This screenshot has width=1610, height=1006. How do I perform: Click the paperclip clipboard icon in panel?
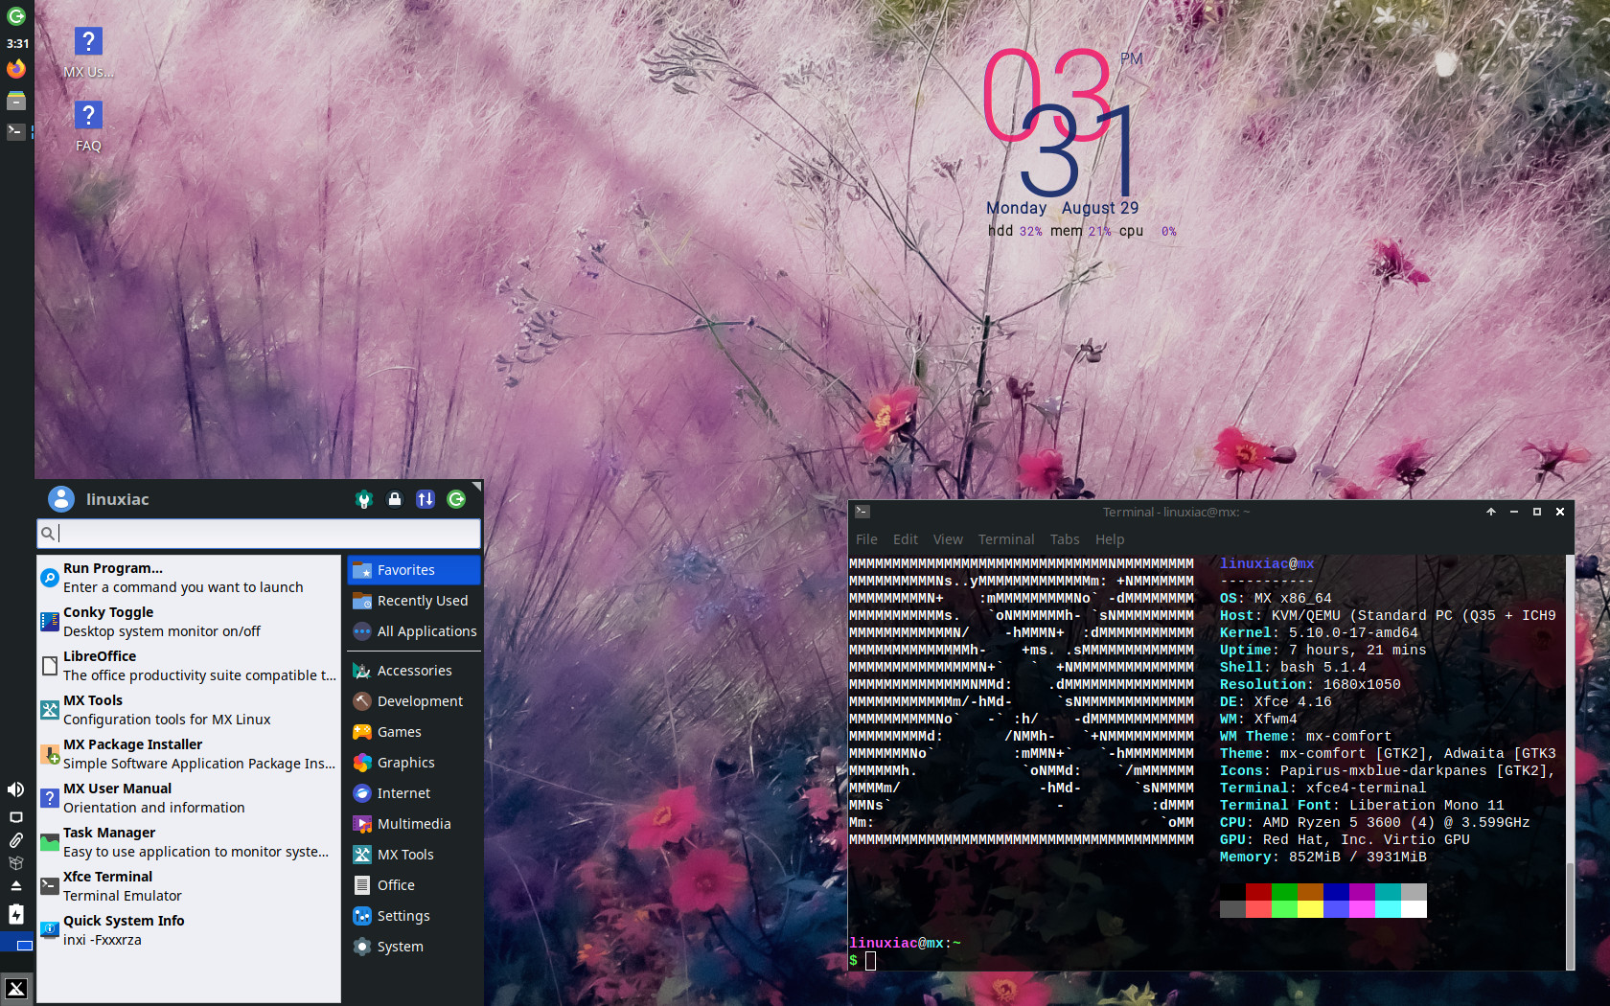[x=16, y=840]
